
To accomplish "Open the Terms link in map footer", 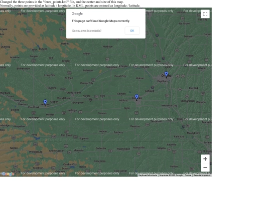I will (188, 175).
